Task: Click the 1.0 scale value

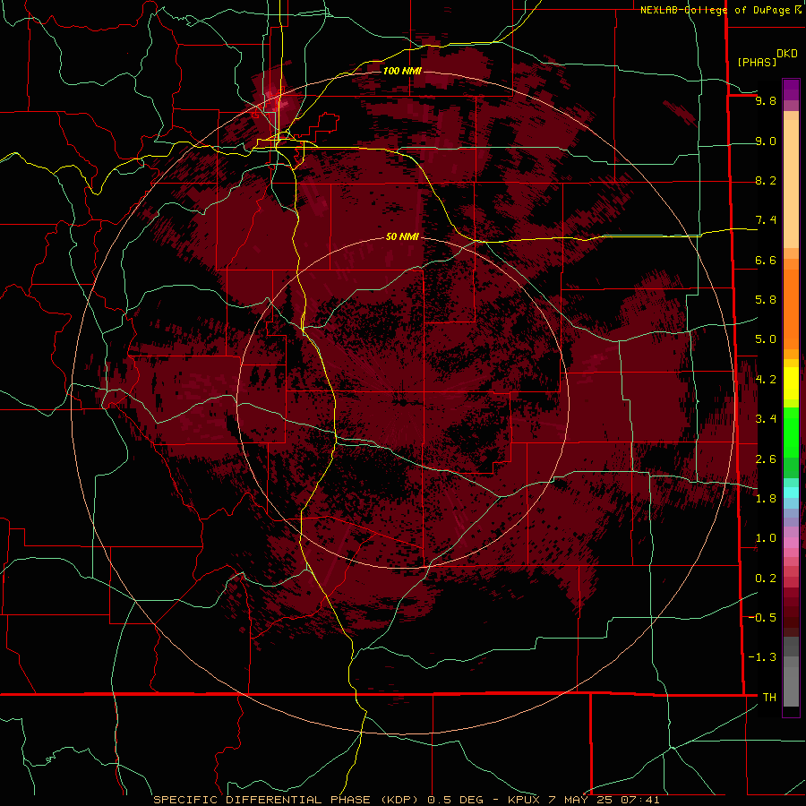Action: click(766, 538)
